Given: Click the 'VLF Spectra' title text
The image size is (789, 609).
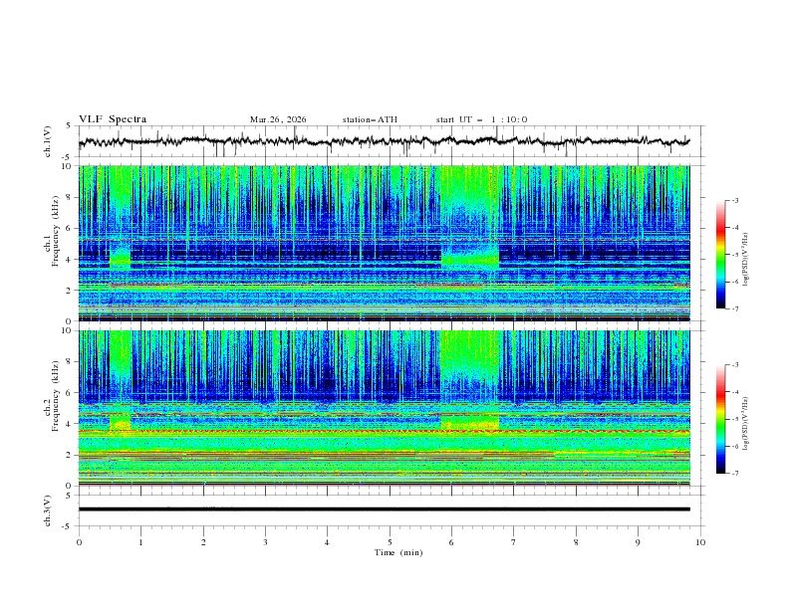Looking at the screenshot, I should [113, 119].
